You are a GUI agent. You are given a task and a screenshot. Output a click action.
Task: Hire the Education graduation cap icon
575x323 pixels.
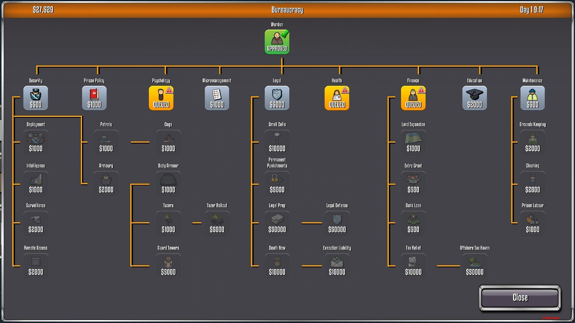coord(475,98)
